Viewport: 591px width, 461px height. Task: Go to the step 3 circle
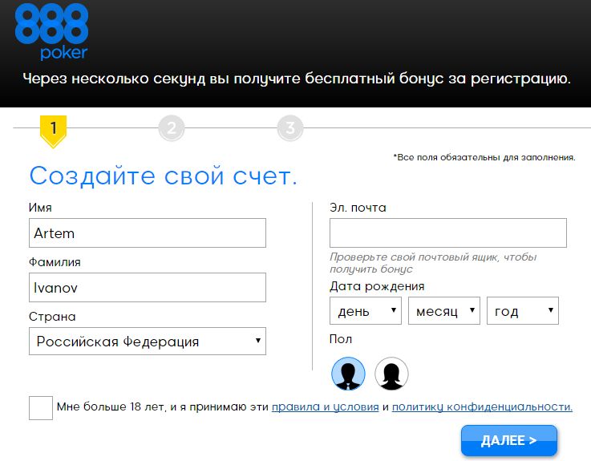coord(289,128)
